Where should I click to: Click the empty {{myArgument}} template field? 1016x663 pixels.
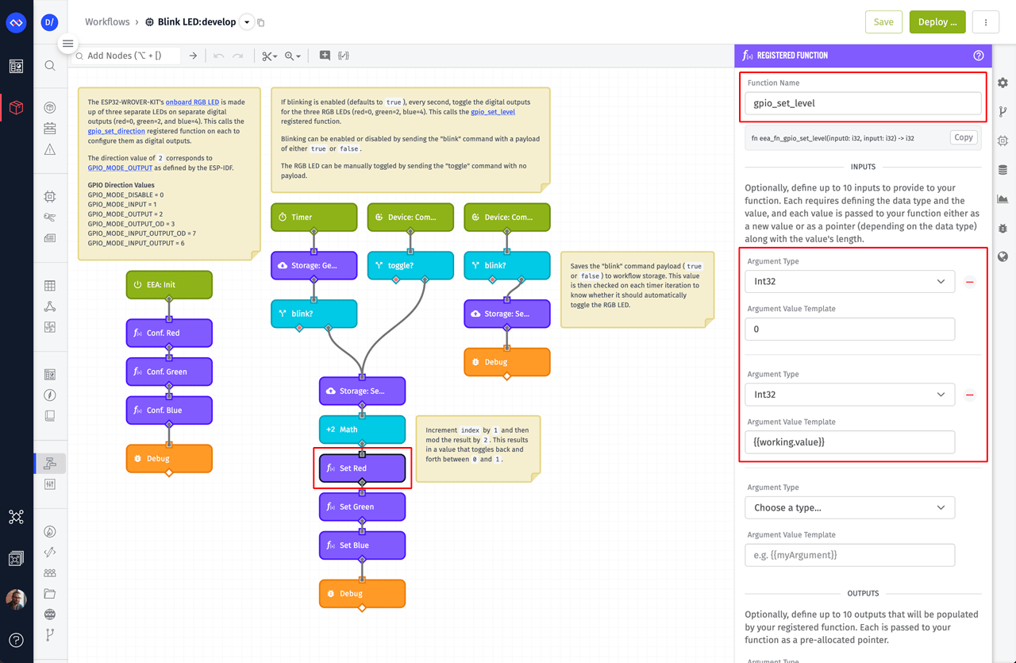[x=849, y=555]
